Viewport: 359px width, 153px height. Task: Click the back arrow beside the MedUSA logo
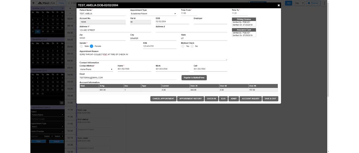tap(34, 3)
